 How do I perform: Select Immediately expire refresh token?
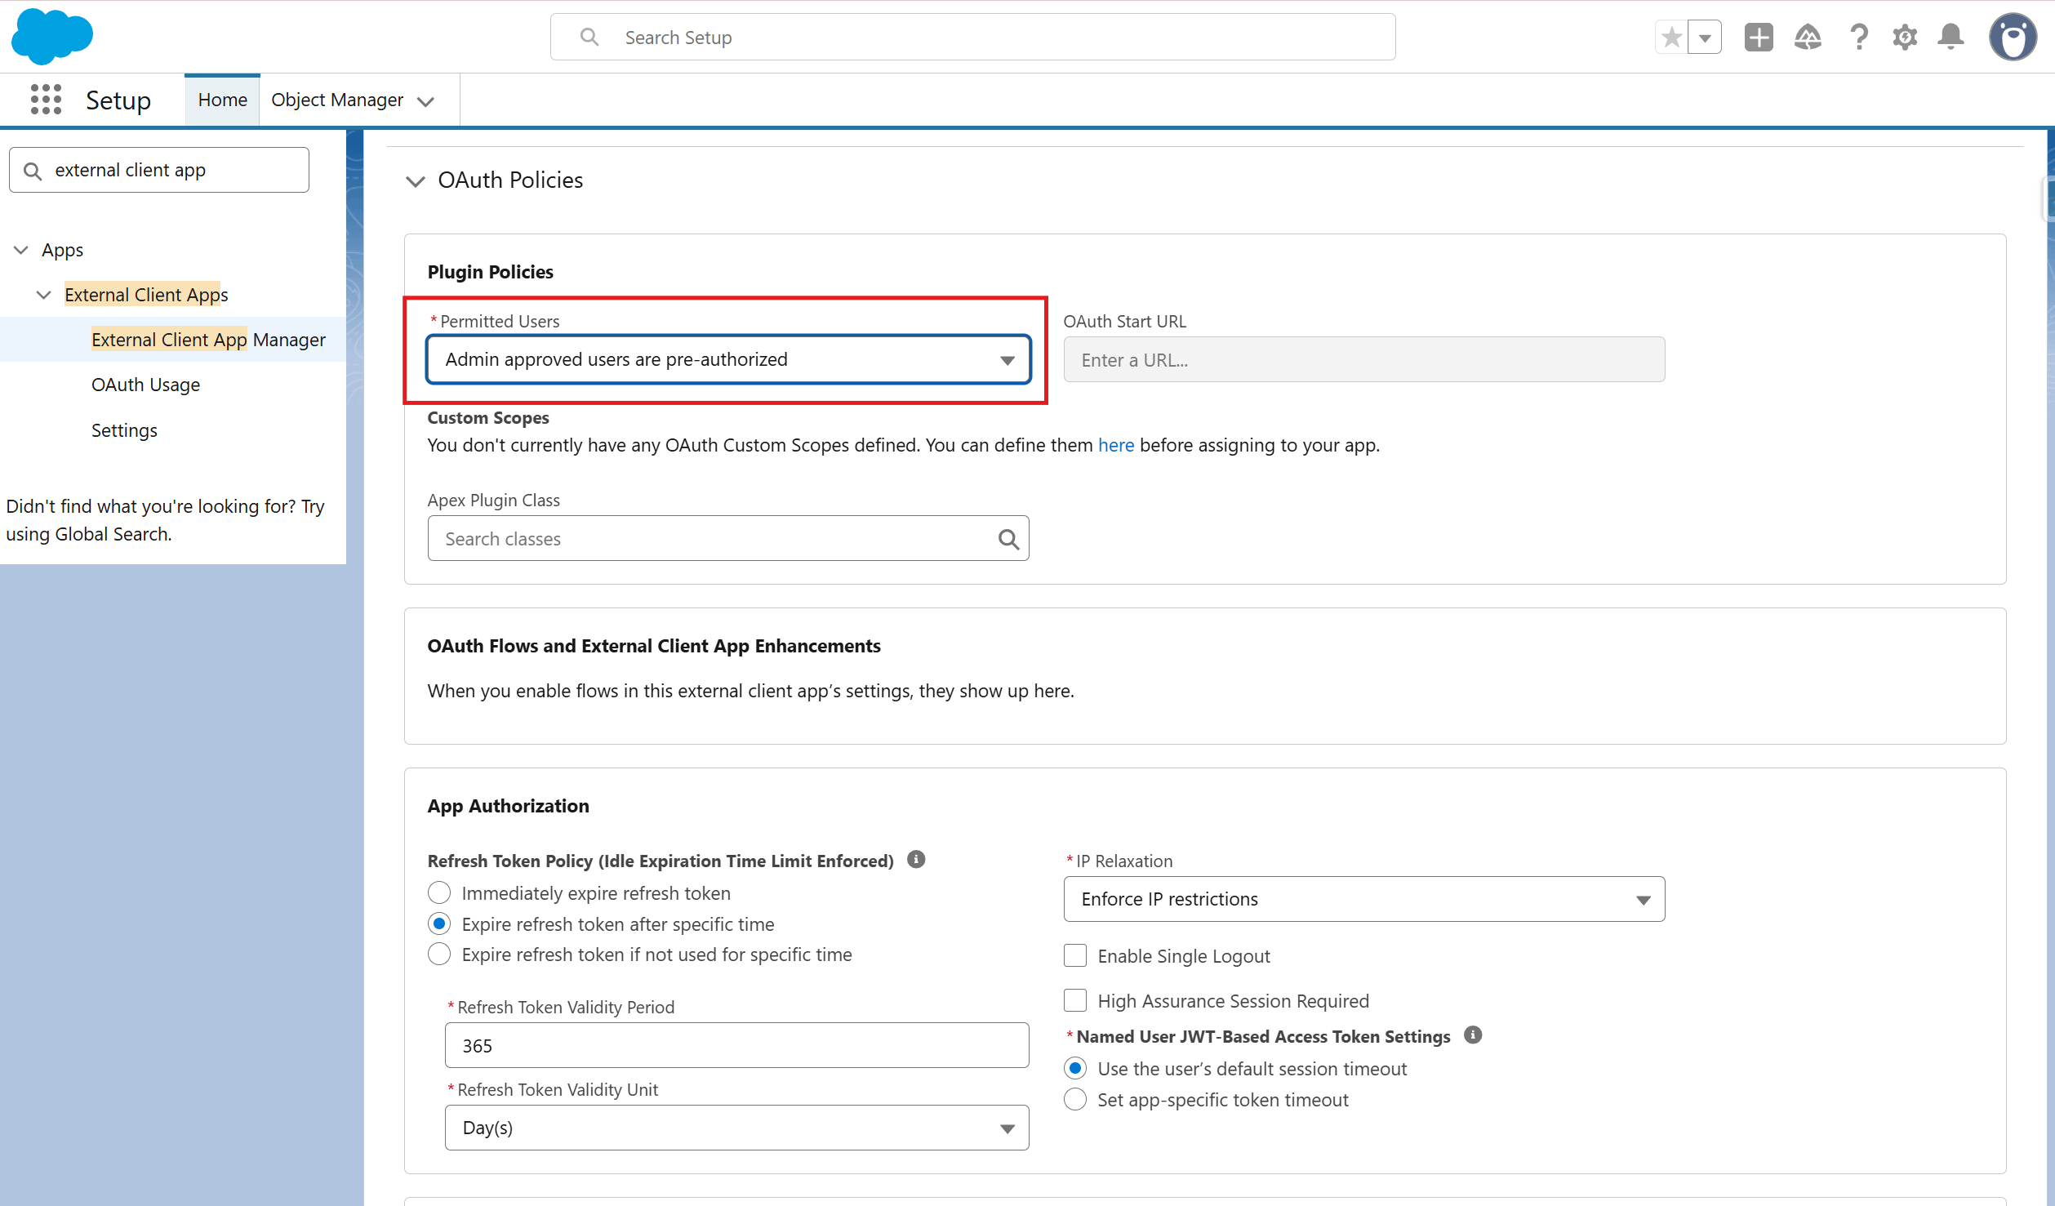[x=439, y=892]
